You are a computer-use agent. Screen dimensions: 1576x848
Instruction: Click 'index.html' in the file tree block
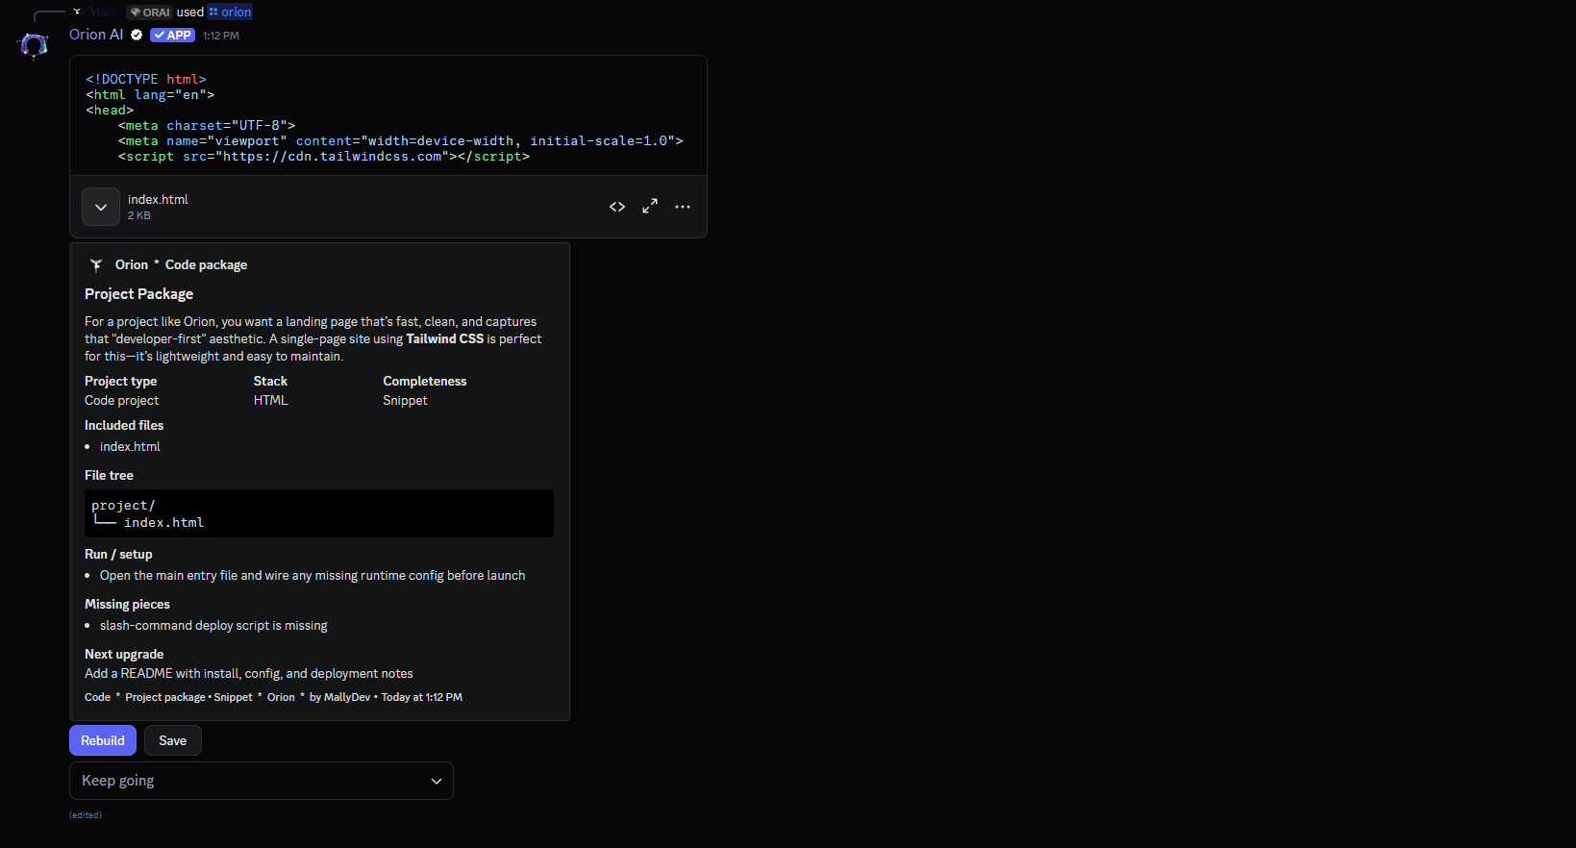[x=163, y=522]
